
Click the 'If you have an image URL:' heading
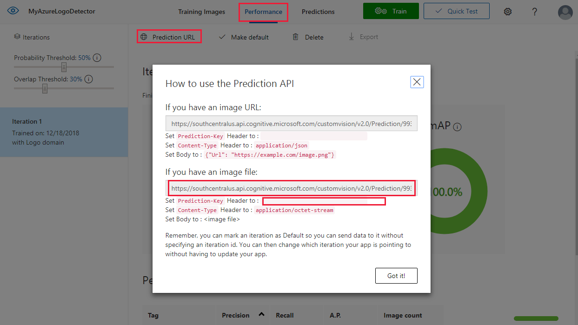pyautogui.click(x=213, y=107)
